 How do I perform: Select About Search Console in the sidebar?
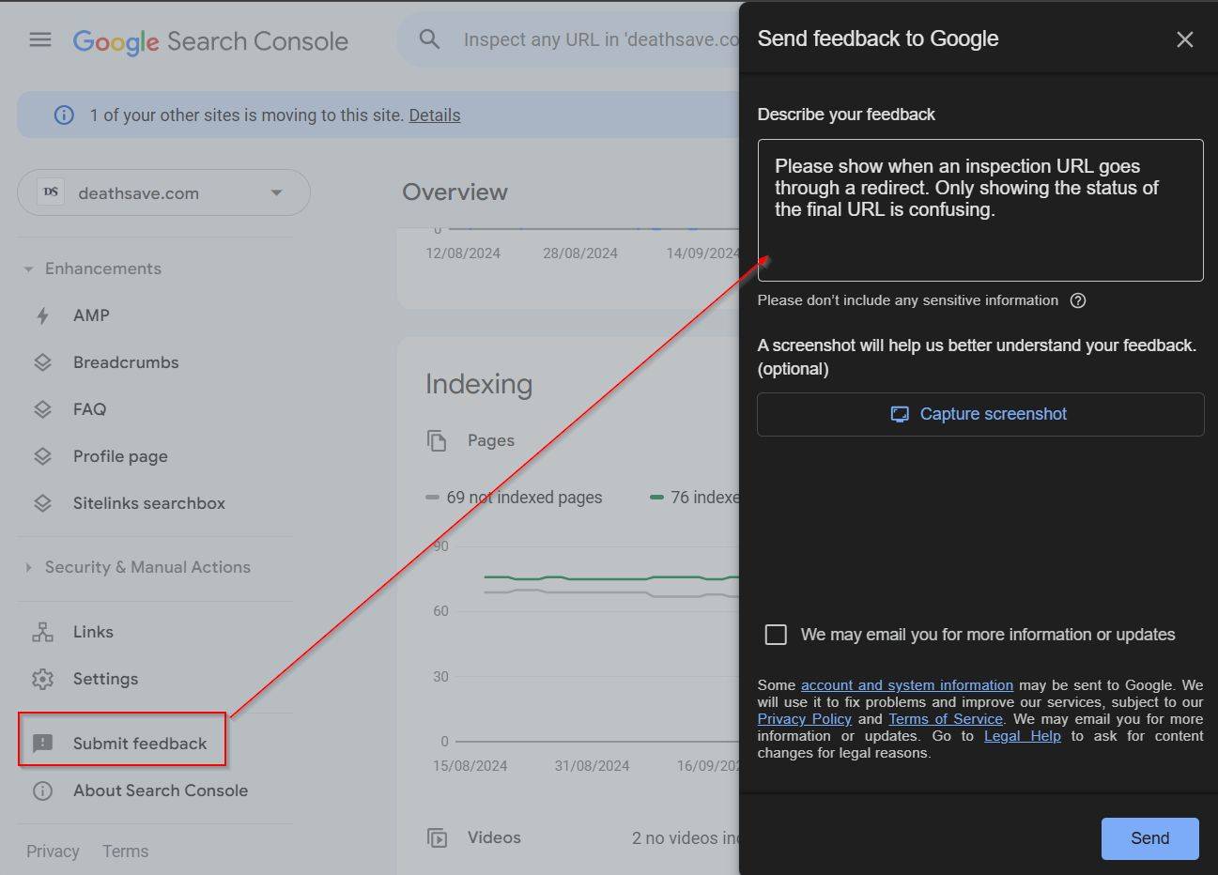(x=161, y=791)
